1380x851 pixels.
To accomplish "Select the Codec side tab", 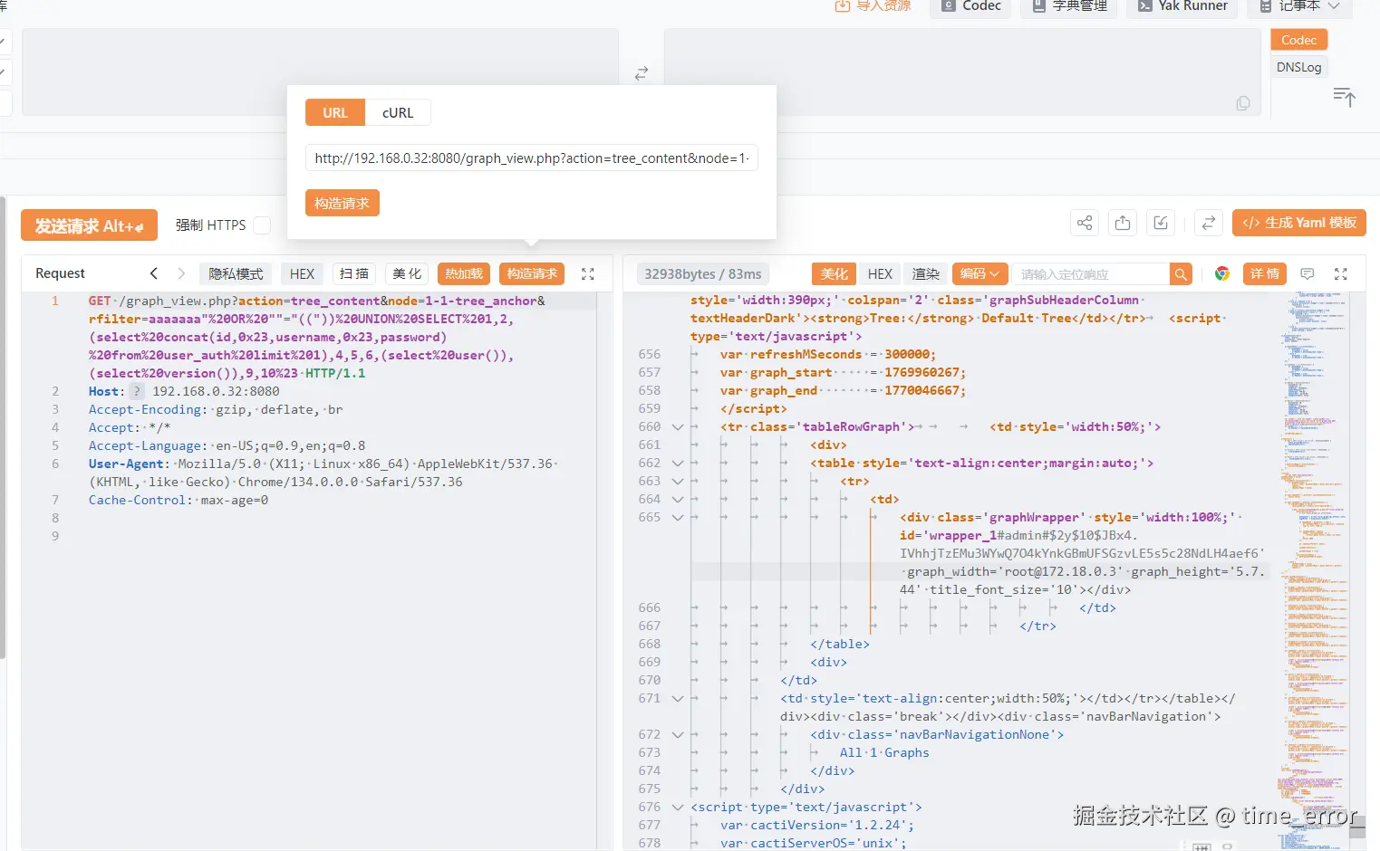I will click(1298, 40).
